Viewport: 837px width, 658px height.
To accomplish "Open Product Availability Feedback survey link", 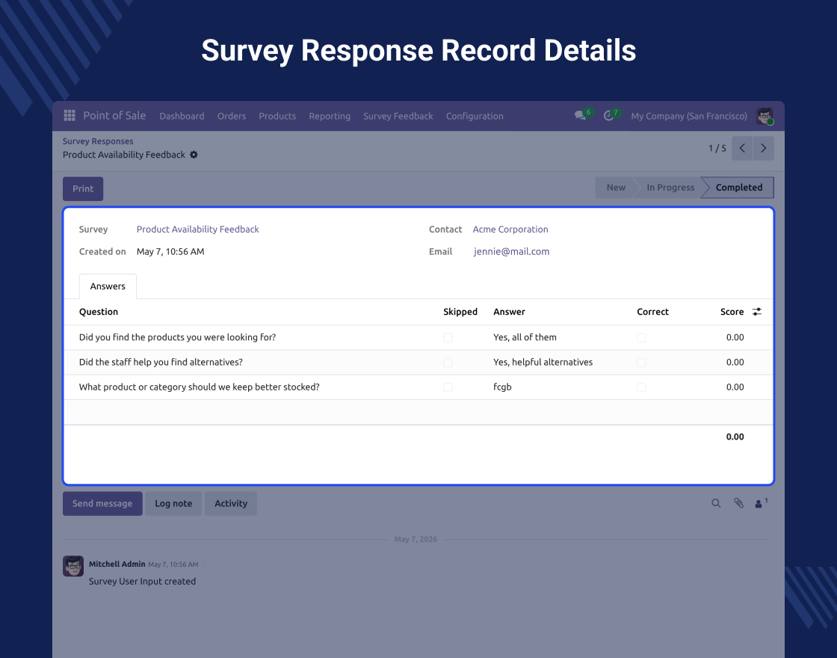I will click(x=197, y=229).
